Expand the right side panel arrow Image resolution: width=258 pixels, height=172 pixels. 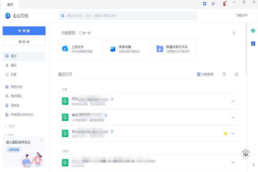[x=253, y=165]
